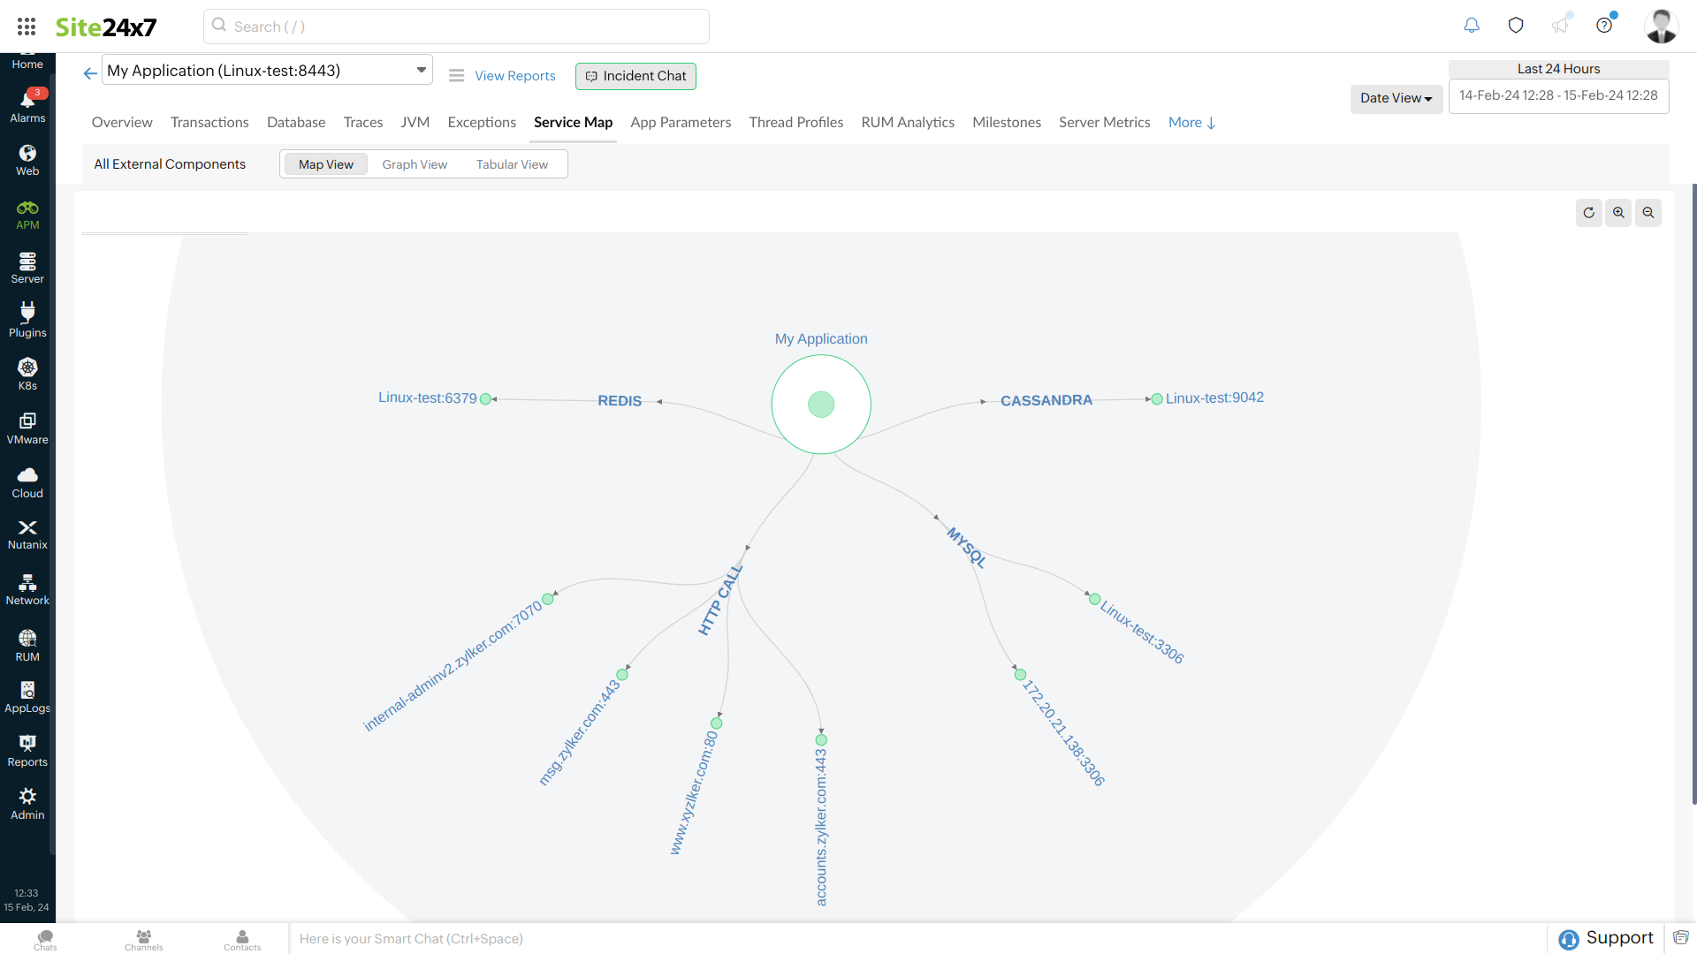Open the notifications bell
1697x954 pixels.
[x=1471, y=26]
